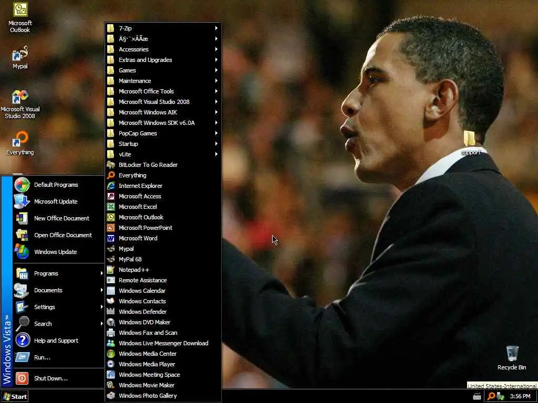The image size is (538, 403).
Task: Expand Microsoft Windows AIK folder
Action: tap(163, 112)
